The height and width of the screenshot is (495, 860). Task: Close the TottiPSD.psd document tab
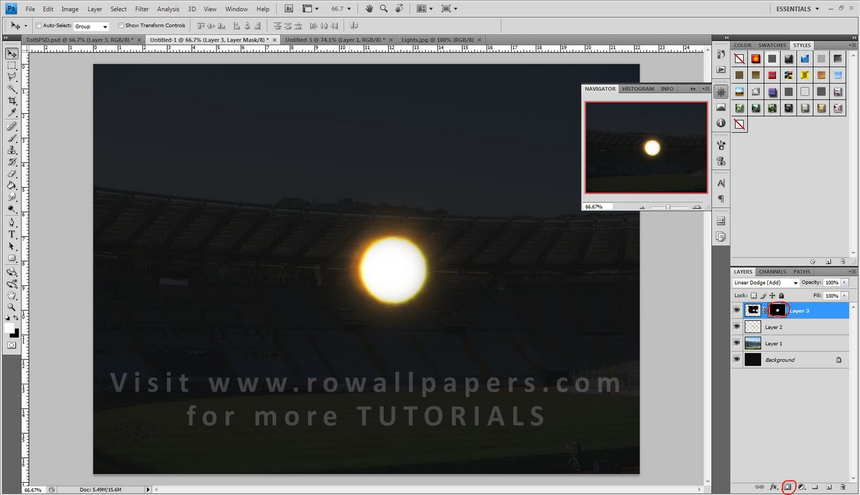(x=139, y=40)
